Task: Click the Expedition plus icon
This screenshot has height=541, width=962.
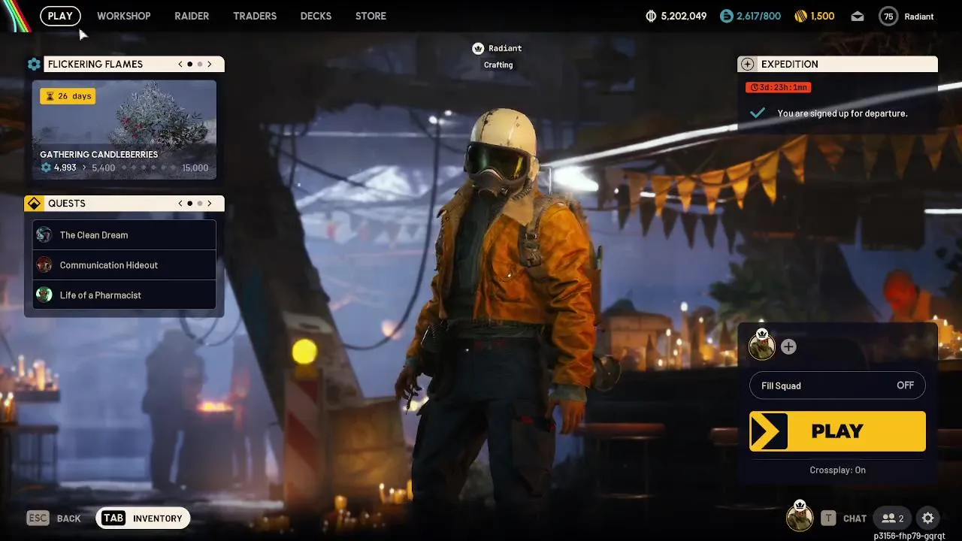Action: (x=747, y=64)
